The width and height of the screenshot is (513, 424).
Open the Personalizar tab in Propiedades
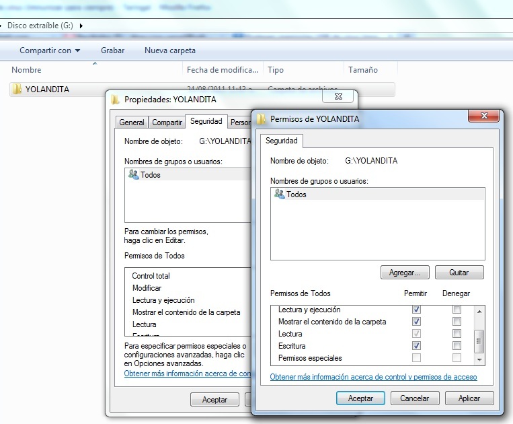pos(240,122)
